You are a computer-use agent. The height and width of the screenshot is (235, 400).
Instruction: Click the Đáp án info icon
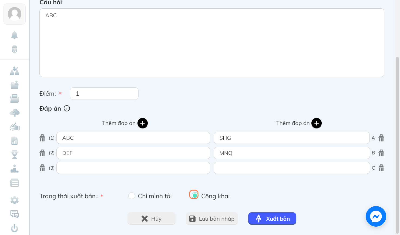tap(67, 108)
